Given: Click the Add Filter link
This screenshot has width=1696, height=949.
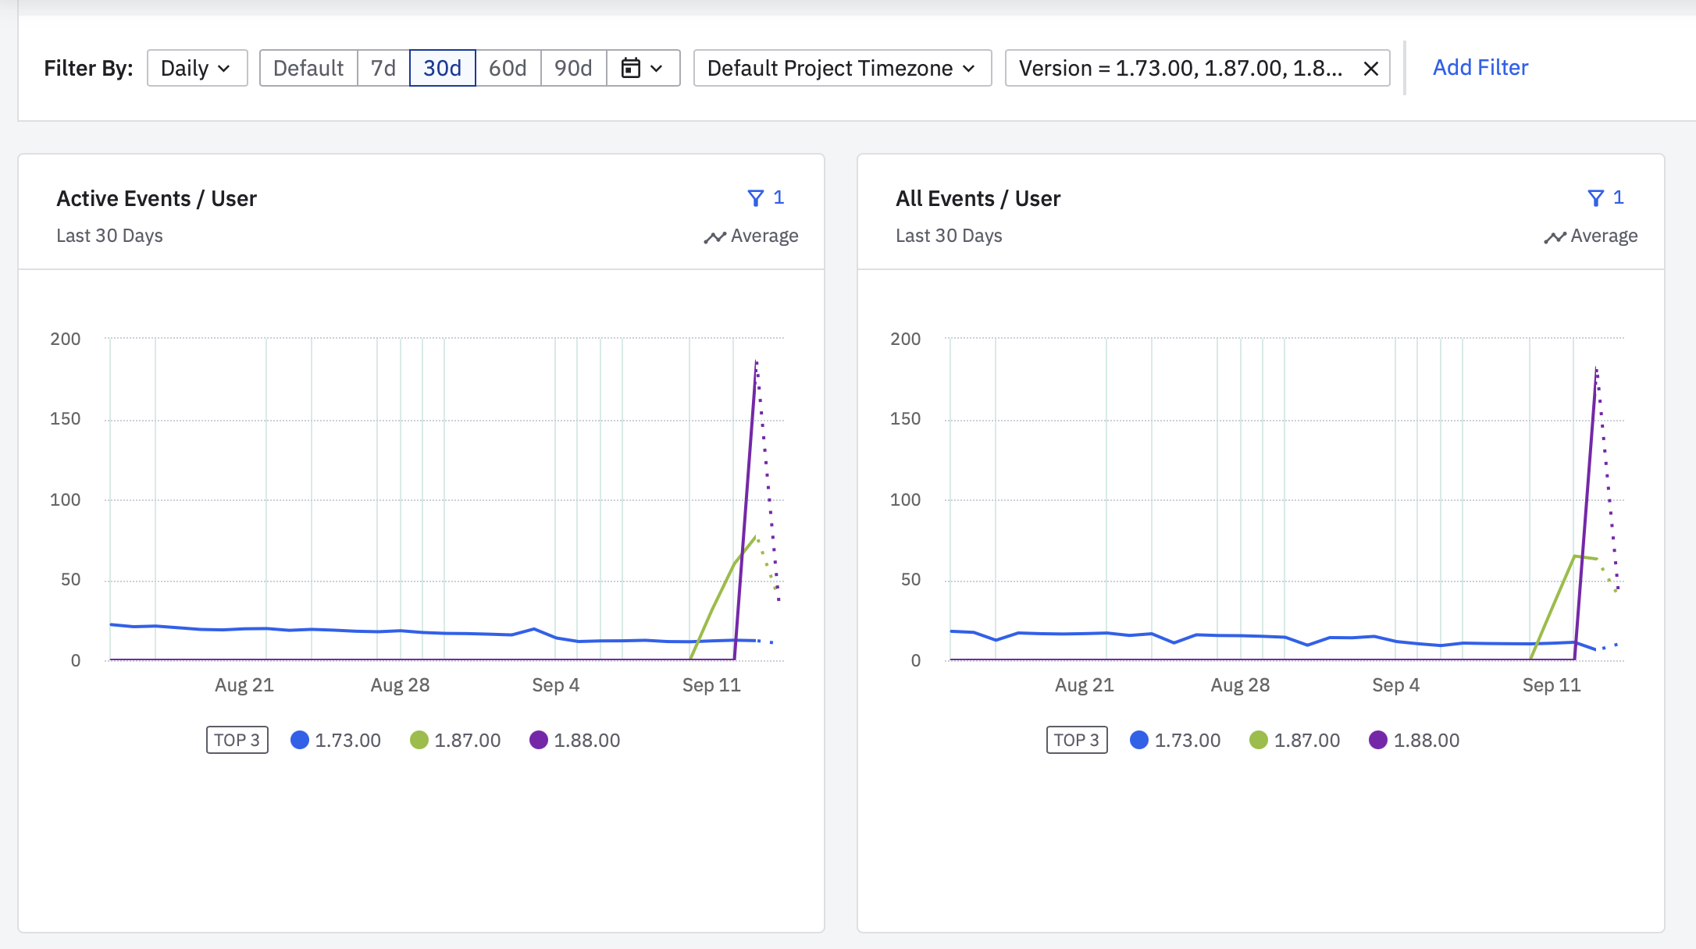Looking at the screenshot, I should (1480, 68).
